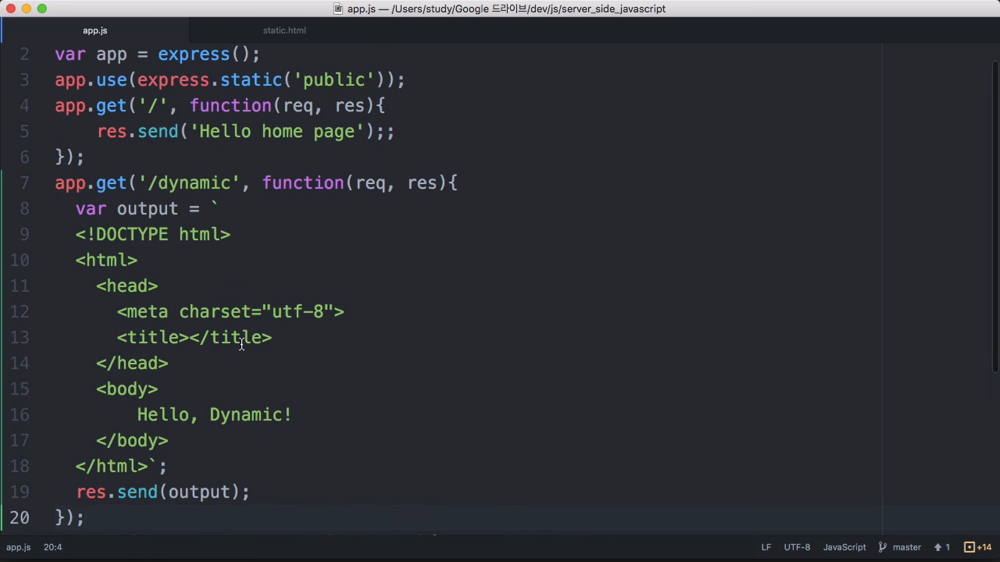The image size is (1000, 562).
Task: Open the line ending LF selector
Action: [766, 547]
